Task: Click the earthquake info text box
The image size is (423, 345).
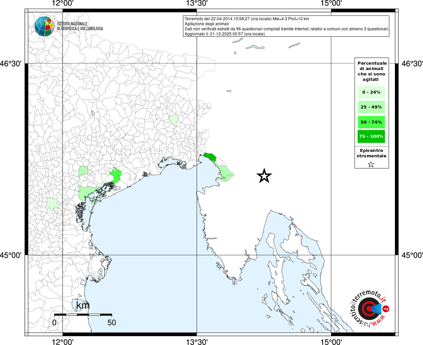Action: (x=286, y=26)
